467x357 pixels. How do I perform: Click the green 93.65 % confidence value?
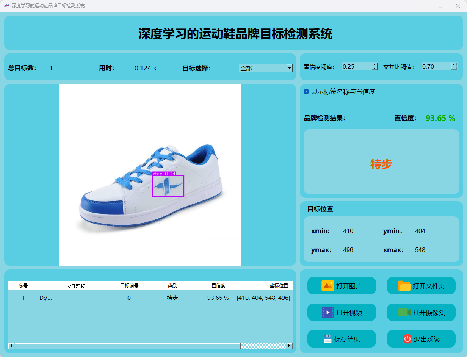point(440,118)
